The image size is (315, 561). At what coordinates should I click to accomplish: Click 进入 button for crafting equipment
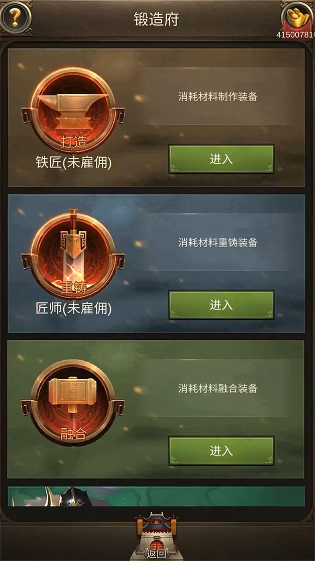coord(221,159)
